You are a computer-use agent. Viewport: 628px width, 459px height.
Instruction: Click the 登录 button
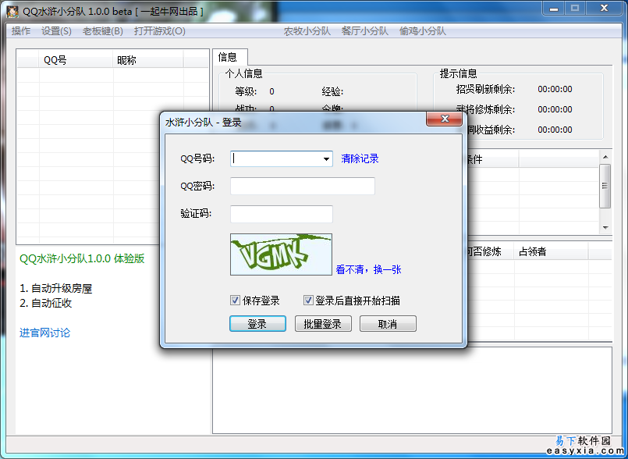(257, 324)
